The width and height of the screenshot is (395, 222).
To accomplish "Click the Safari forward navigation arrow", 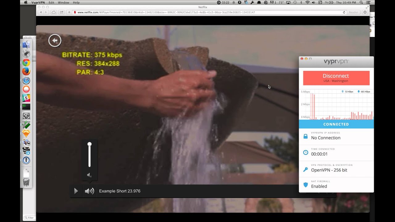I will tap(46, 12).
